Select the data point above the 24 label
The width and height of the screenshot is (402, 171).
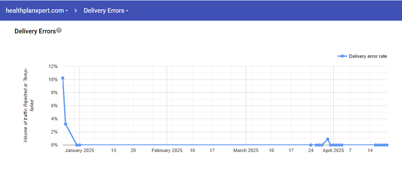click(x=311, y=145)
